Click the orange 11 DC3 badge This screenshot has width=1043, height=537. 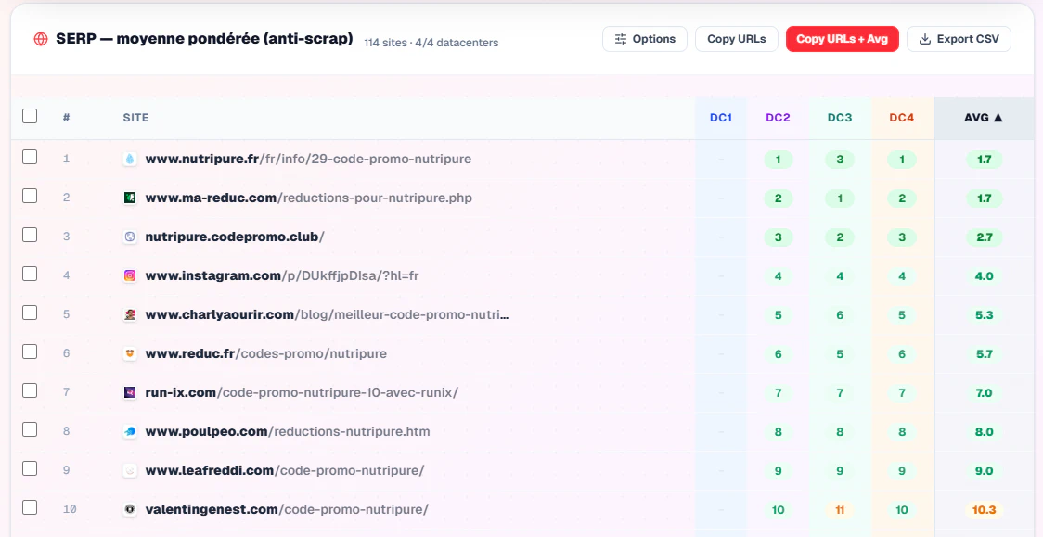(840, 510)
